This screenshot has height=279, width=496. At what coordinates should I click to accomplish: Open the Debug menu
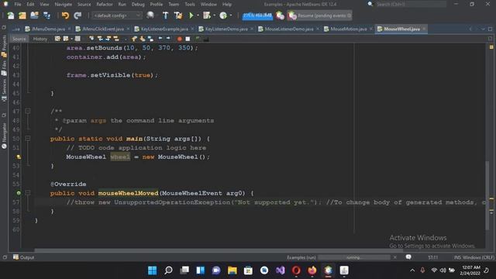click(138, 5)
